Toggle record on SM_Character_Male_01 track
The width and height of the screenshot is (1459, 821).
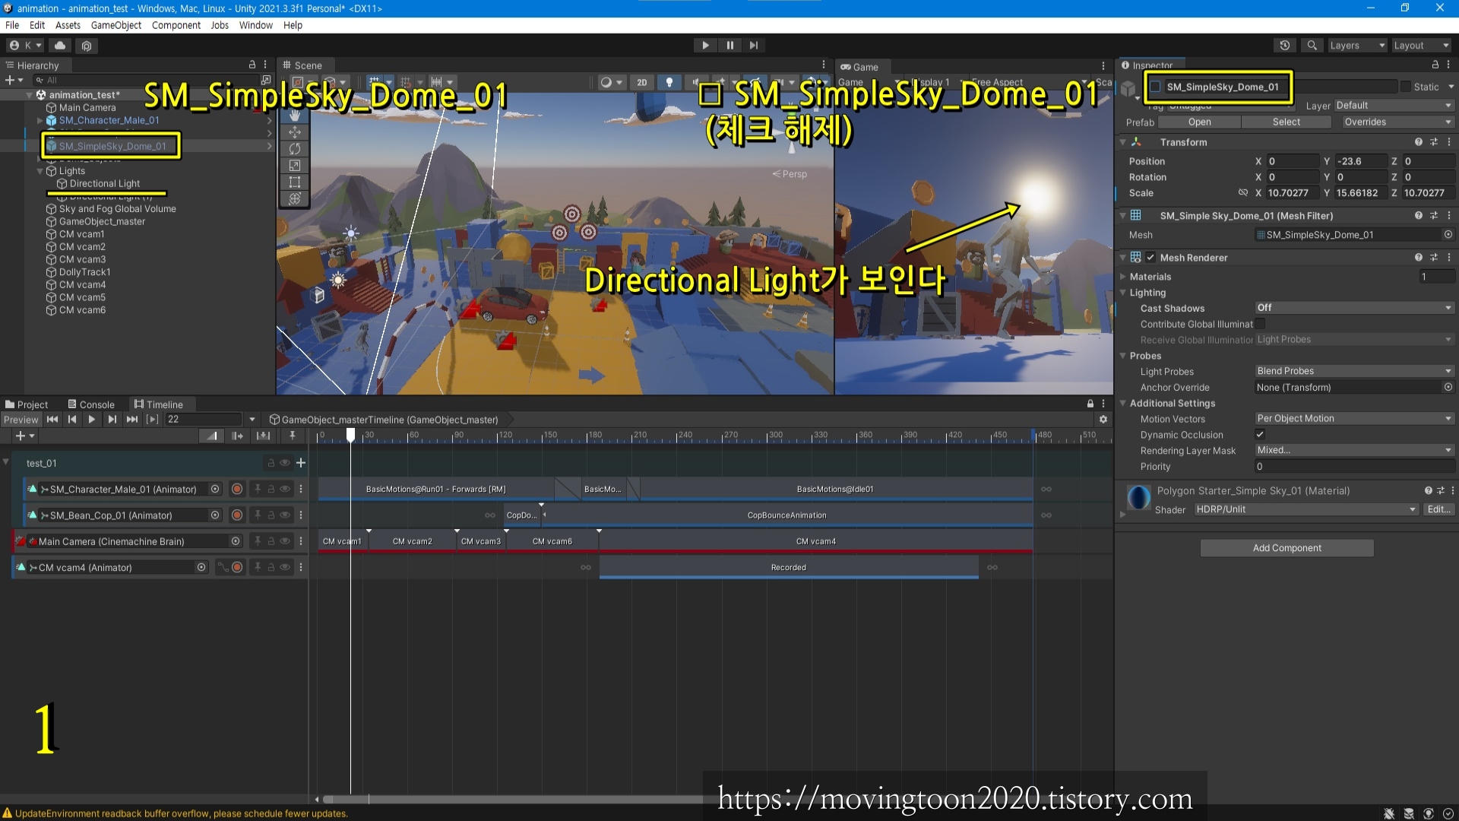click(x=237, y=490)
